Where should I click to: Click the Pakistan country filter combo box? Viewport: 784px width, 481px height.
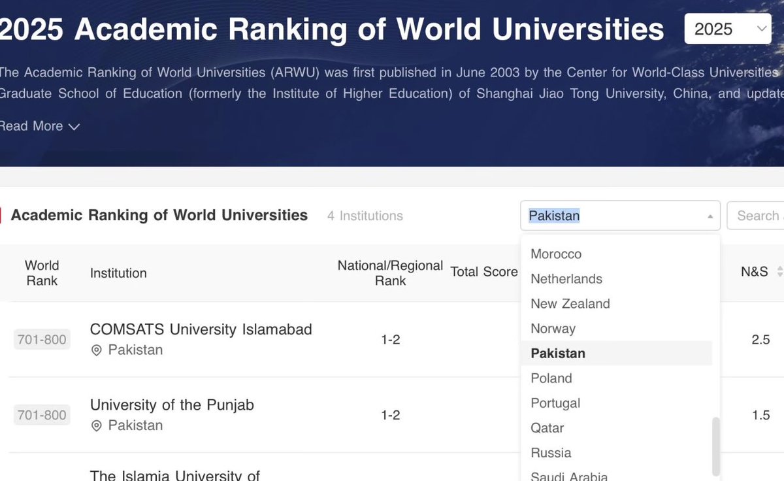620,216
